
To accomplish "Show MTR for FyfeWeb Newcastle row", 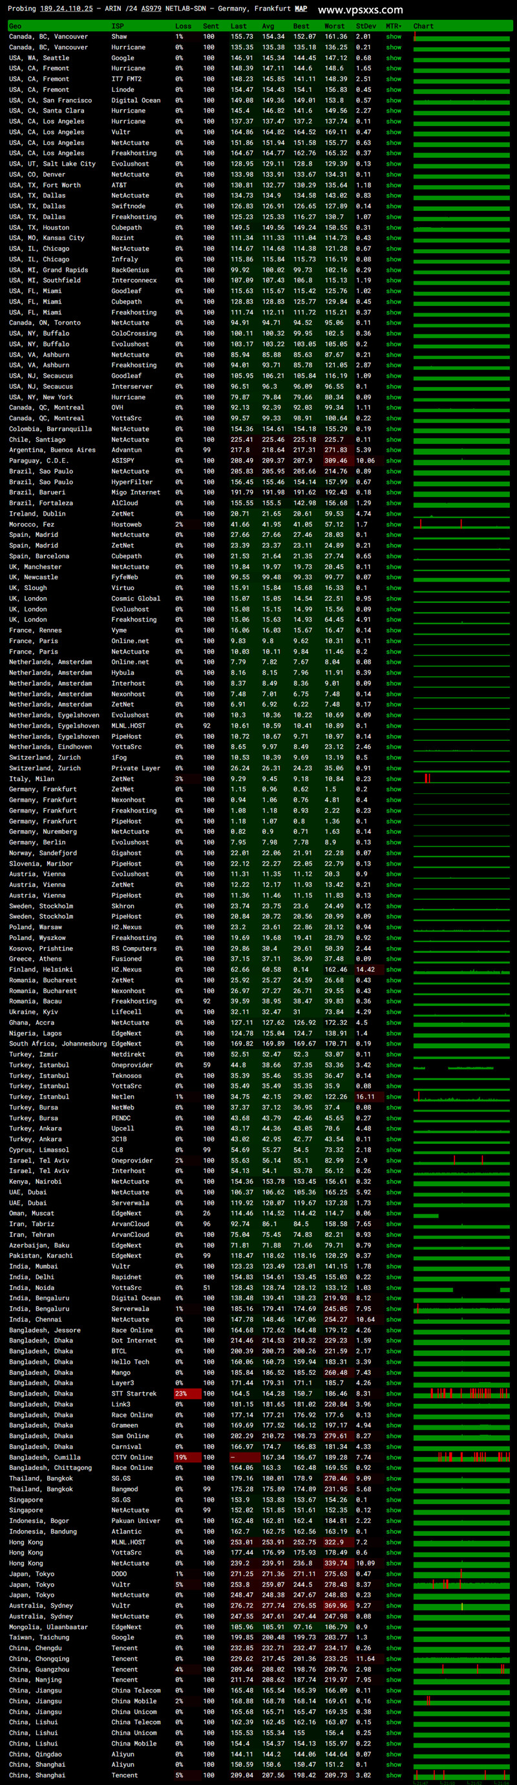I will (393, 577).
